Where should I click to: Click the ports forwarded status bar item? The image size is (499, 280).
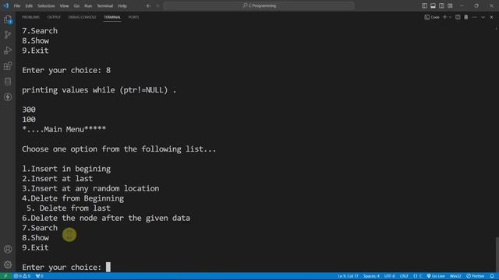click(x=40, y=276)
